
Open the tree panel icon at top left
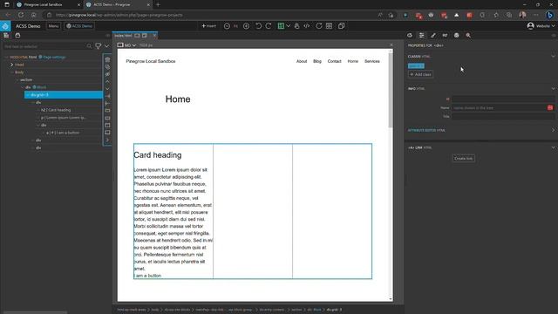point(6,35)
